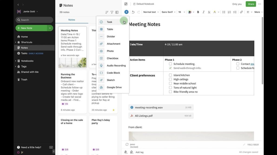Open the font color picker
This screenshot has width=277, height=155.
(x=191, y=12)
